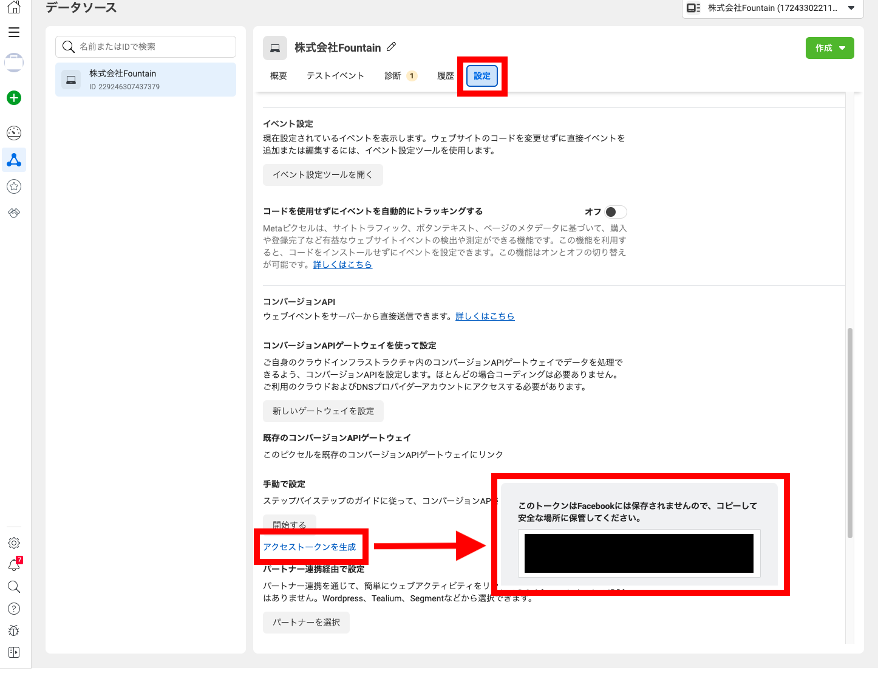Open the help question mark icon

pyautogui.click(x=14, y=609)
